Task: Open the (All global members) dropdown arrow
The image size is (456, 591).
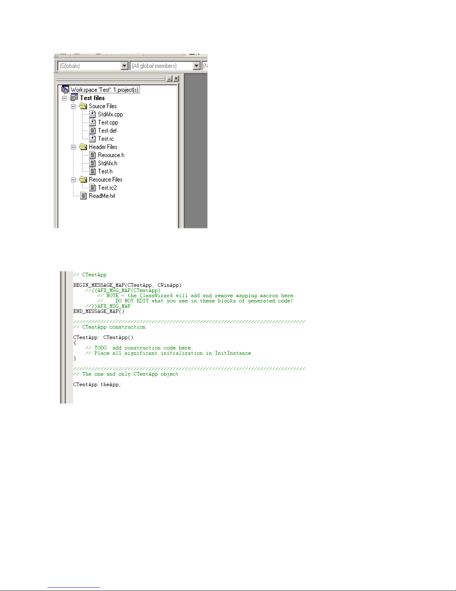Action: coord(197,66)
